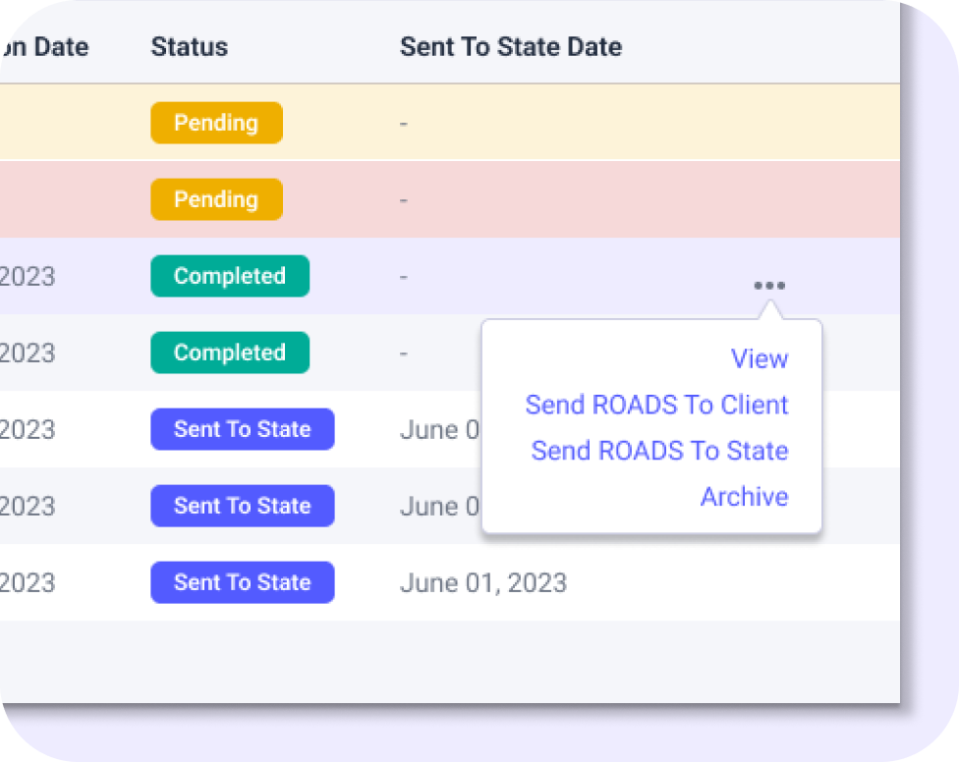
Task: Click the first yellow Pending badge
Action: click(216, 123)
